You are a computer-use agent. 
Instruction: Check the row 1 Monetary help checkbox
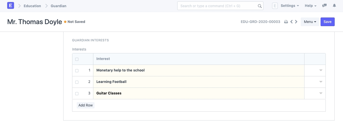click(x=77, y=71)
